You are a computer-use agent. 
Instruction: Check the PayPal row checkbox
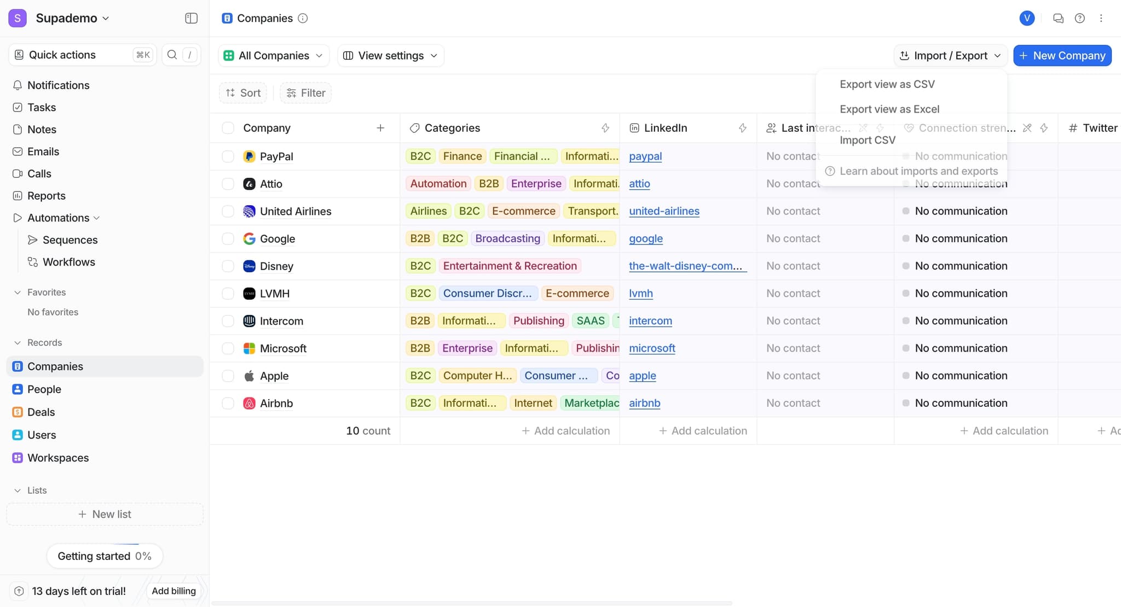tap(228, 156)
